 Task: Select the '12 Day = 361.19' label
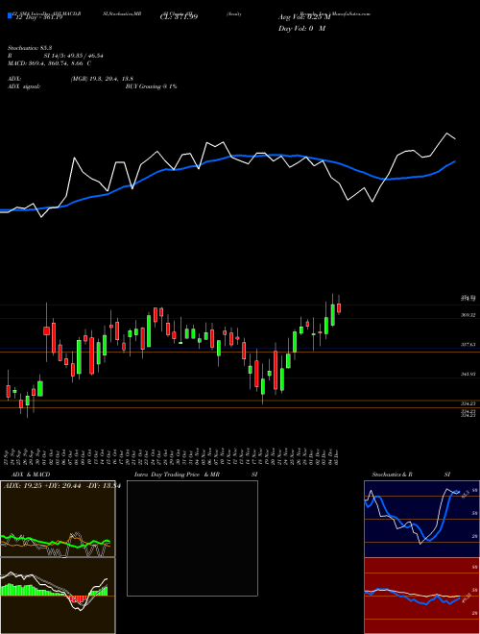pyautogui.click(x=37, y=17)
